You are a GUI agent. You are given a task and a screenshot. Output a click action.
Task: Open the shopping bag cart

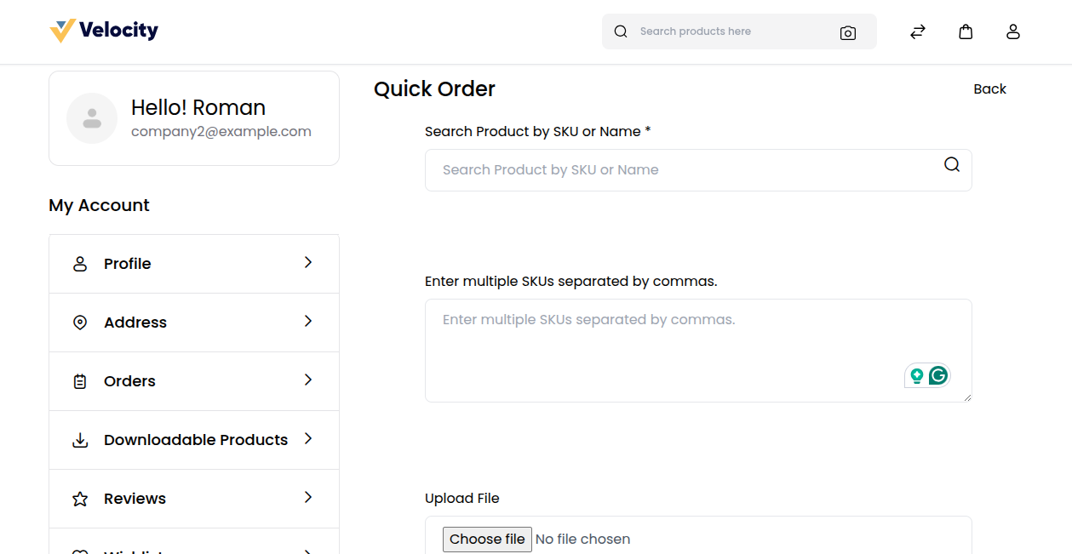tap(965, 31)
